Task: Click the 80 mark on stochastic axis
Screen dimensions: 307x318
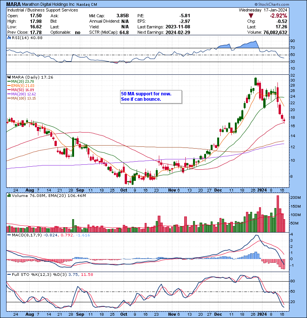Action: click(292, 281)
